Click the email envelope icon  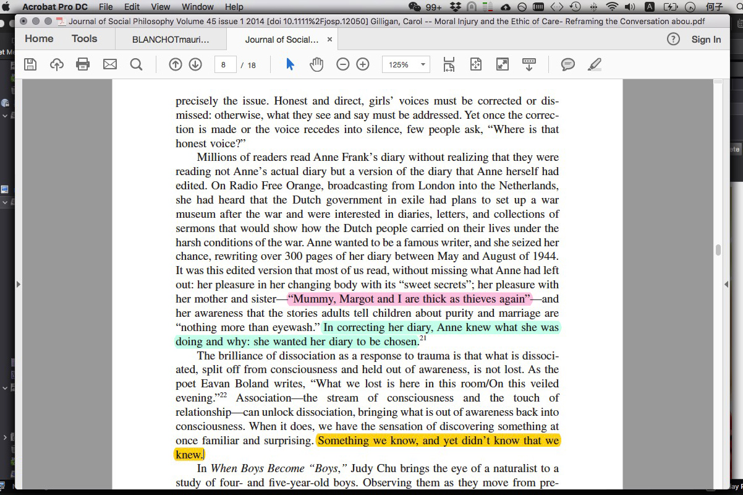(110, 64)
